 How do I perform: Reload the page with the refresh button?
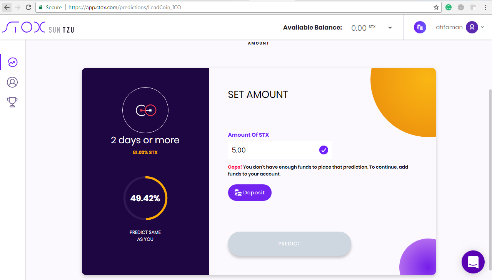[x=28, y=7]
